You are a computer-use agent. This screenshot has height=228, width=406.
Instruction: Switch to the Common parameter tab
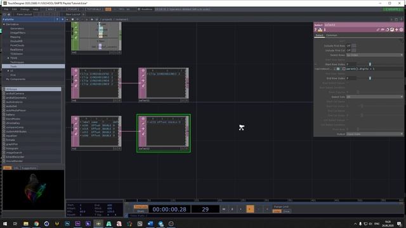pyautogui.click(x=331, y=35)
